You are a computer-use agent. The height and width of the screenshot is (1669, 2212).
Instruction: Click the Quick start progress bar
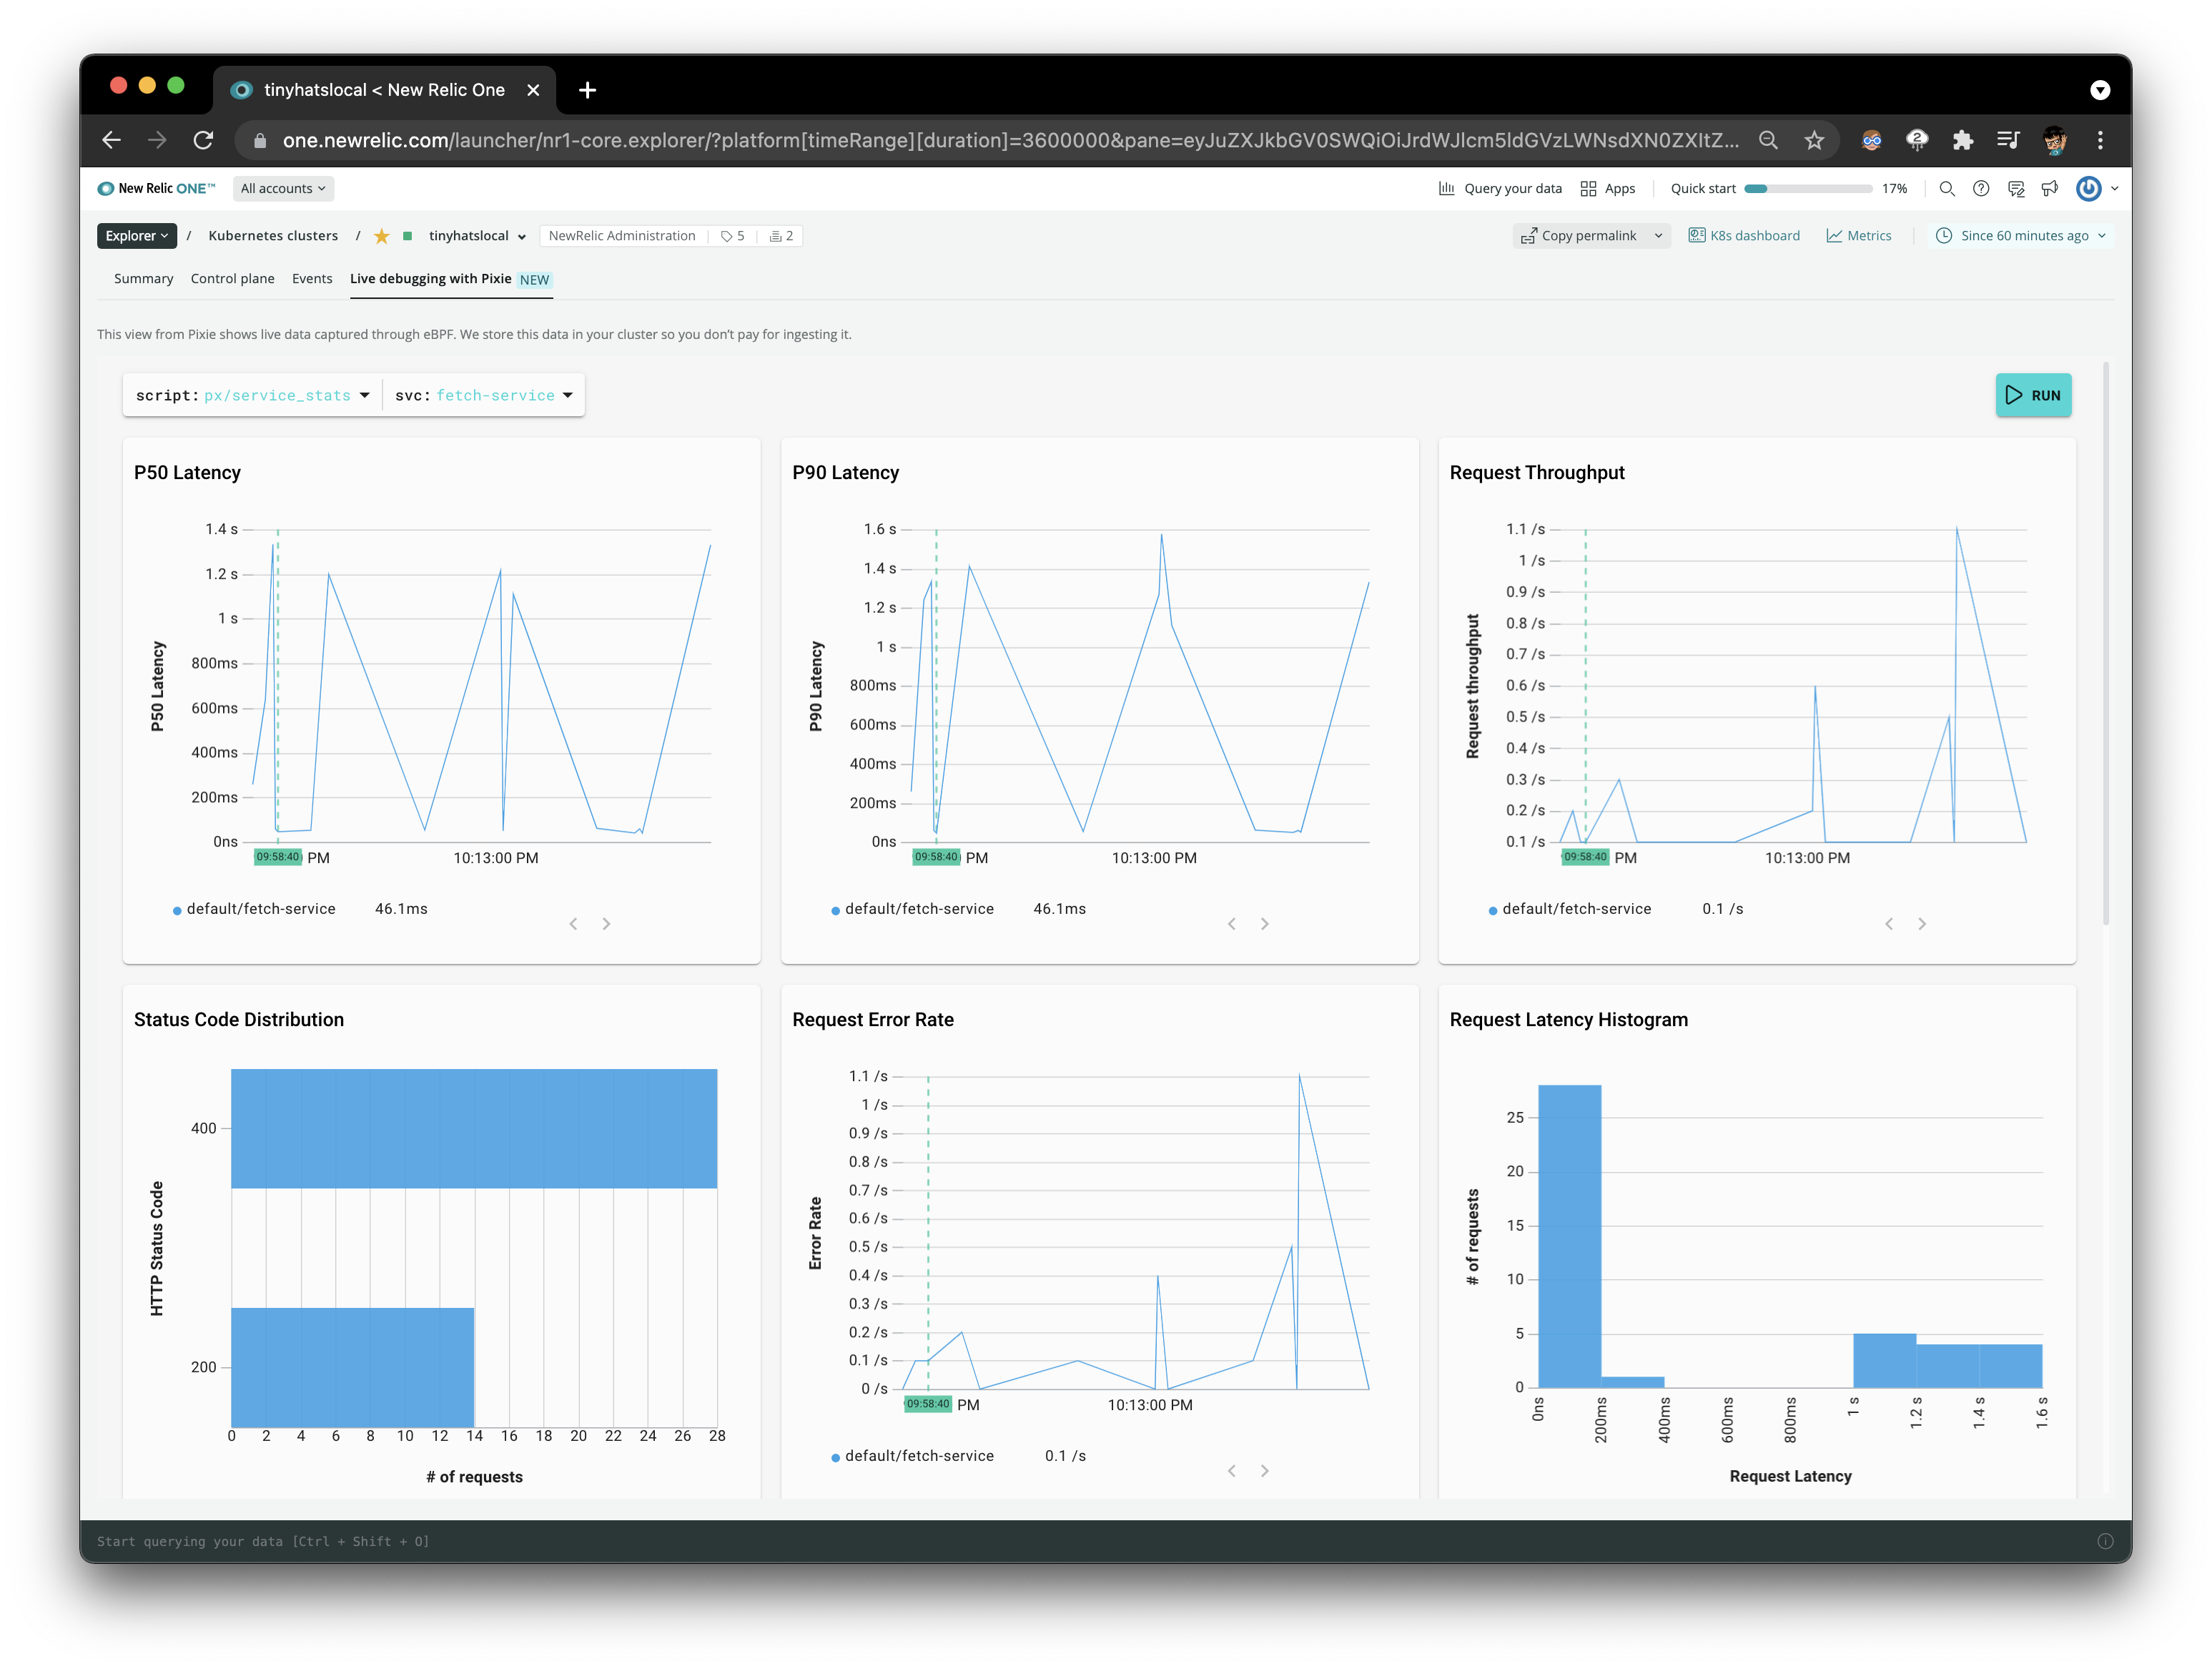coord(1807,188)
